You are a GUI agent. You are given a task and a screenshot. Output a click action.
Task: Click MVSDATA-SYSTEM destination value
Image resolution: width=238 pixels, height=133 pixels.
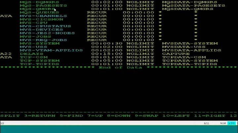pyautogui.click(x=190, y=43)
